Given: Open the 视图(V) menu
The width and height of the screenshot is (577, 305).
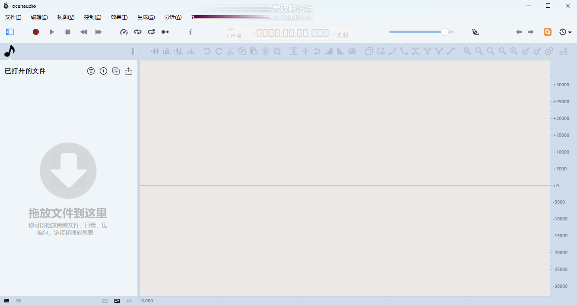Looking at the screenshot, I should click(x=66, y=17).
